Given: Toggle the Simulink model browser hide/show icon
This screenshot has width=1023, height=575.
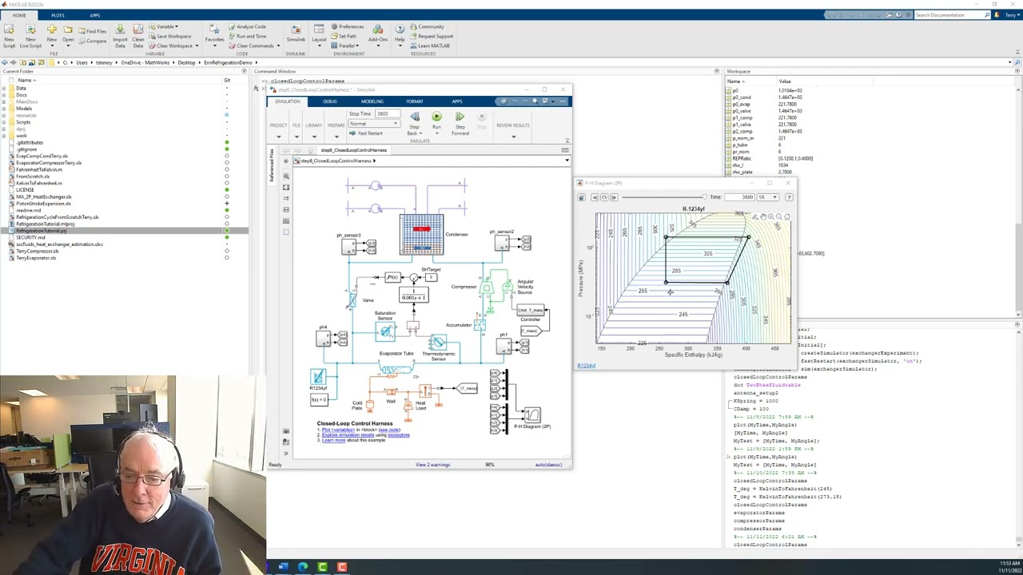Looking at the screenshot, I should coord(286,454).
